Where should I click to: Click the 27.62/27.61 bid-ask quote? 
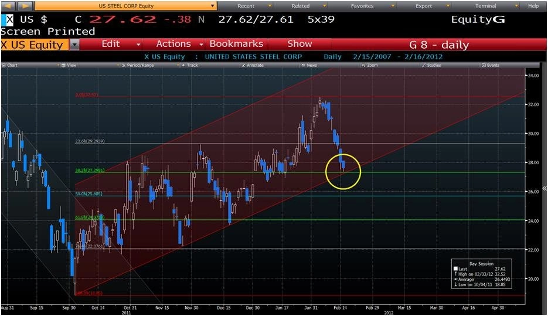[x=256, y=19]
